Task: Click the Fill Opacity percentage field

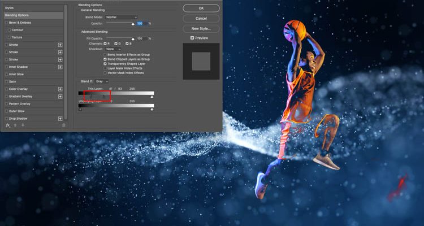Action: pos(142,38)
